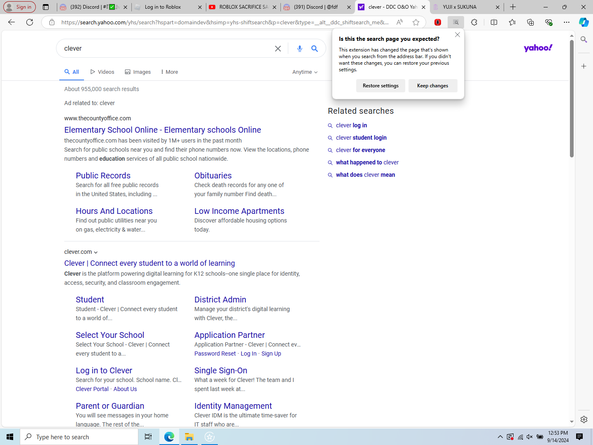Screen dimensions: 593x445
Task: Open Microsoft Edge from taskbar
Action: click(x=169, y=437)
